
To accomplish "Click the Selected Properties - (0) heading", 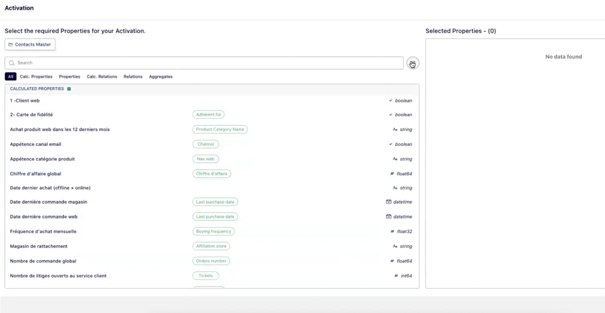I will click(x=461, y=31).
